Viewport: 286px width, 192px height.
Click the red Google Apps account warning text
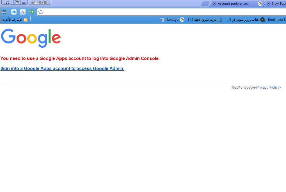(80, 59)
